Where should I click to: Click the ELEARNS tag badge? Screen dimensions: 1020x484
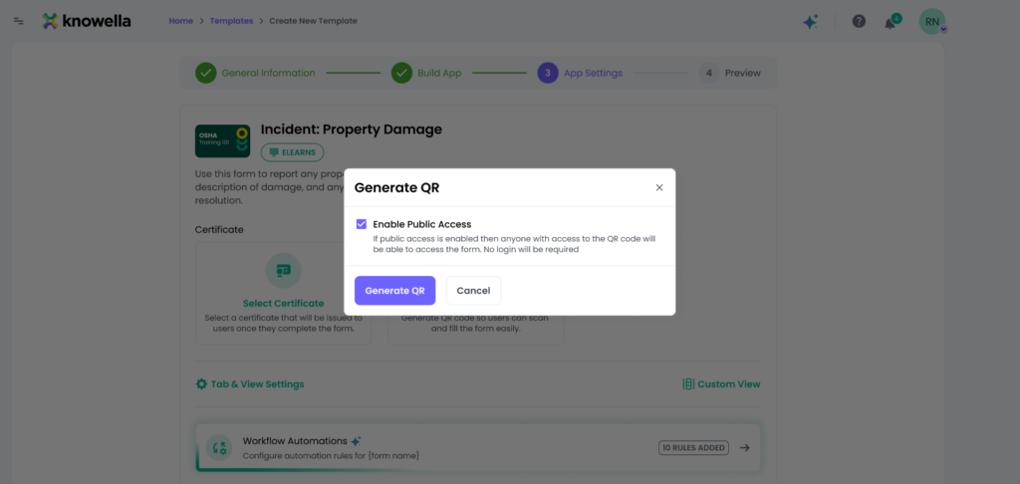pos(292,152)
